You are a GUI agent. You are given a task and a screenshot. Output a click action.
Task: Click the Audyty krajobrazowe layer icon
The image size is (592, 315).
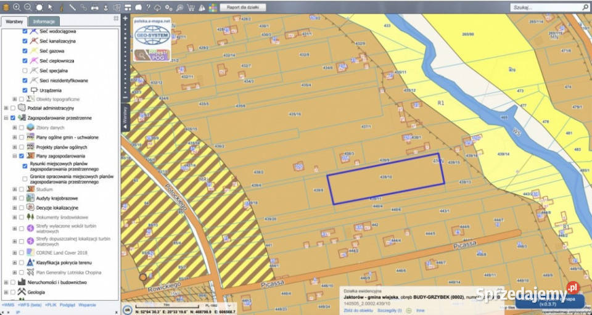[31, 198]
